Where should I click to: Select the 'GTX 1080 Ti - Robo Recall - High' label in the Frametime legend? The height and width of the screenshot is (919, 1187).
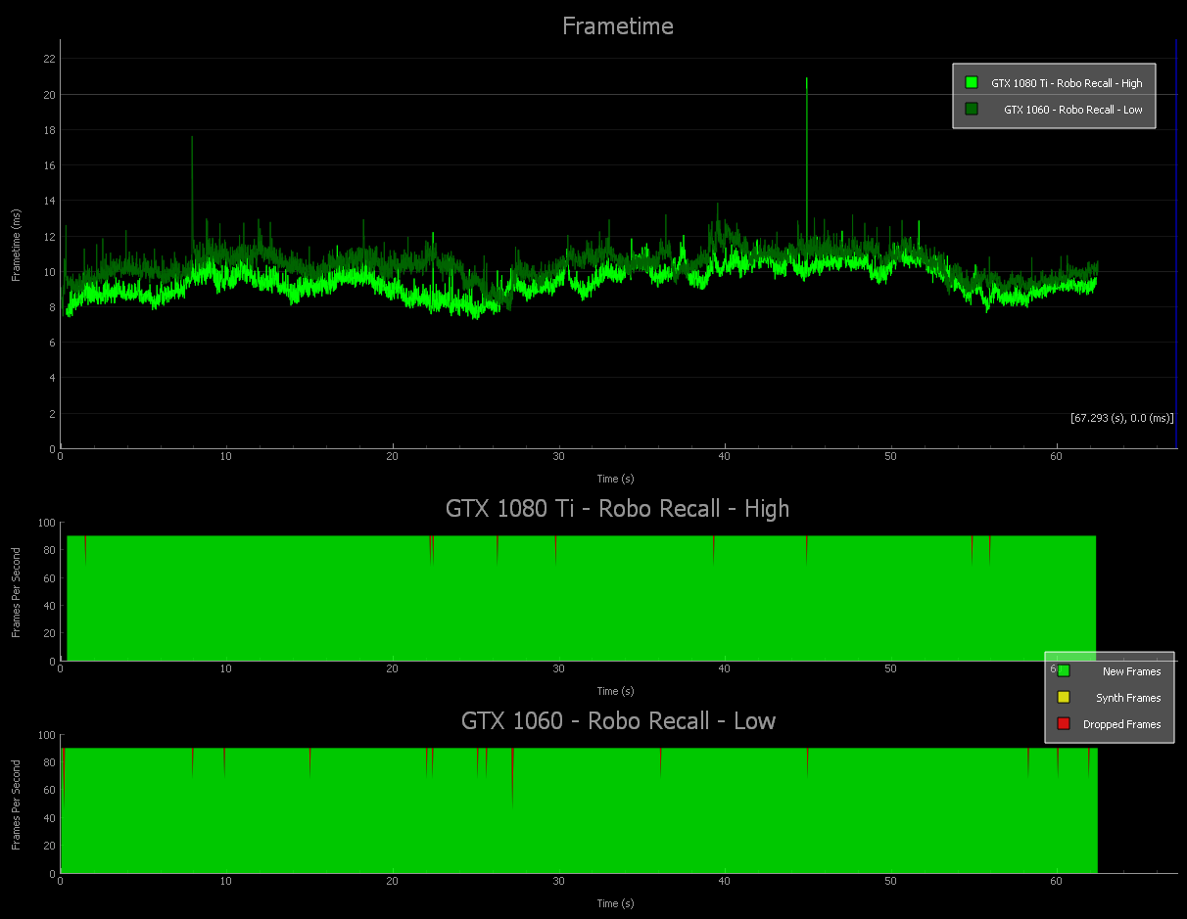coord(1067,83)
